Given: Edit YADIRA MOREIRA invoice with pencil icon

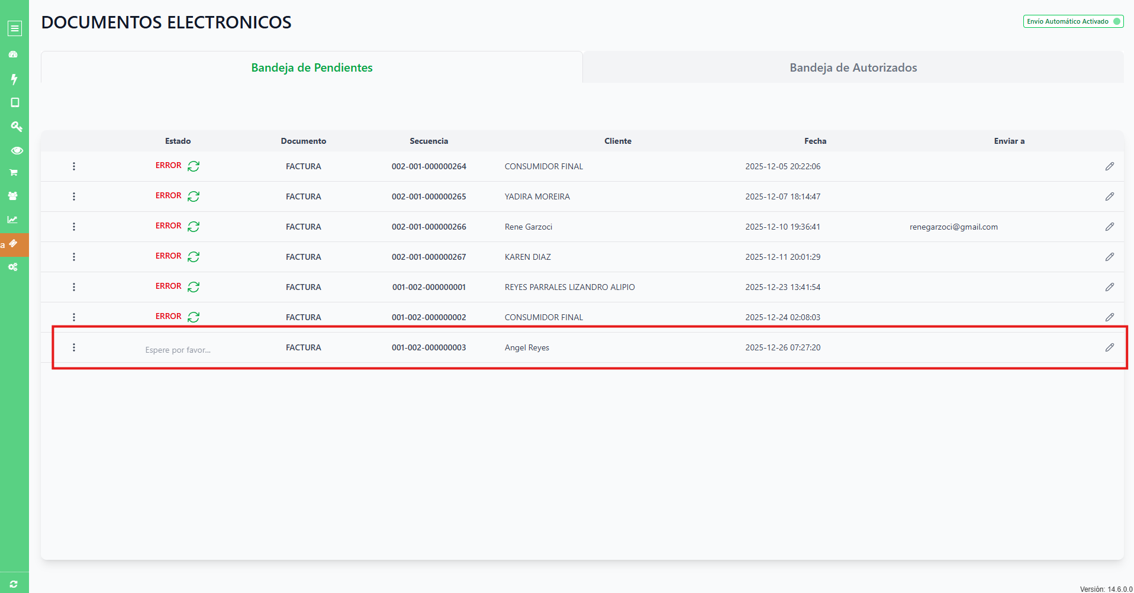Looking at the screenshot, I should (x=1110, y=196).
